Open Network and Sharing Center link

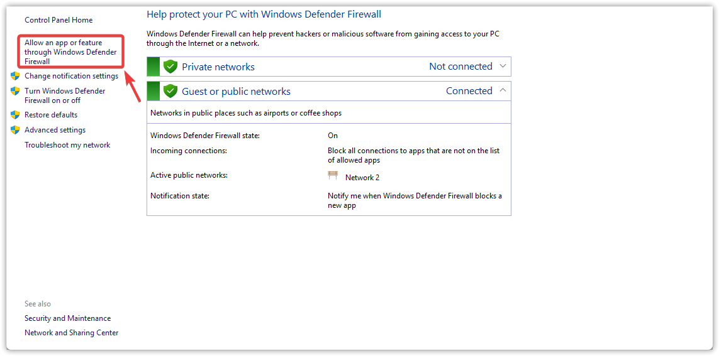71,333
